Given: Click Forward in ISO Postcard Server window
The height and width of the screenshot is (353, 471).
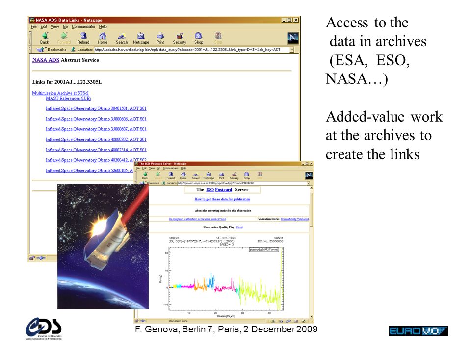Looking at the screenshot, I should pyautogui.click(x=157, y=176).
